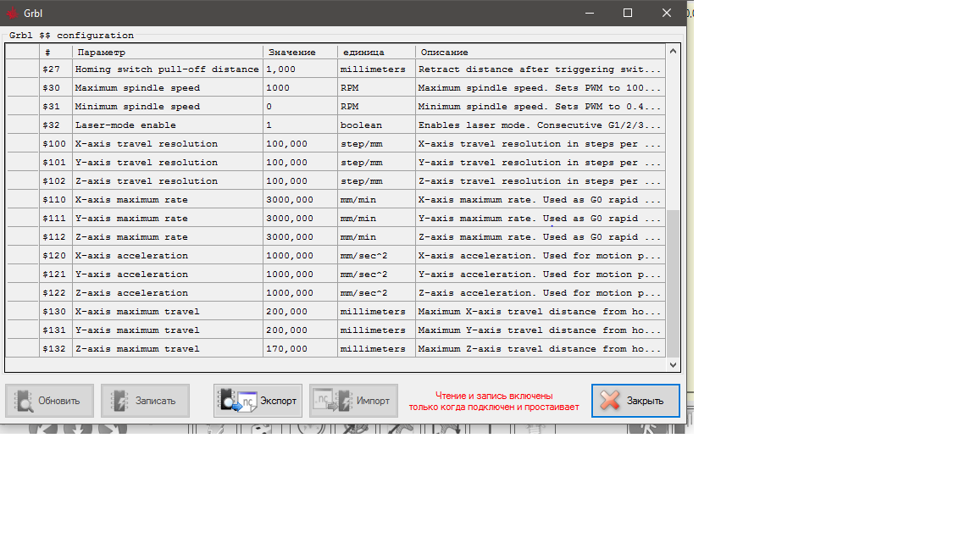
Task: Click X-axis maximum travel value 200,000
Action: pyautogui.click(x=300, y=312)
